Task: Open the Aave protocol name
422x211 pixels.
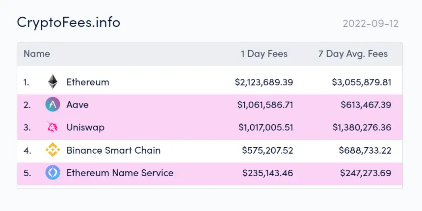Action: pos(78,105)
